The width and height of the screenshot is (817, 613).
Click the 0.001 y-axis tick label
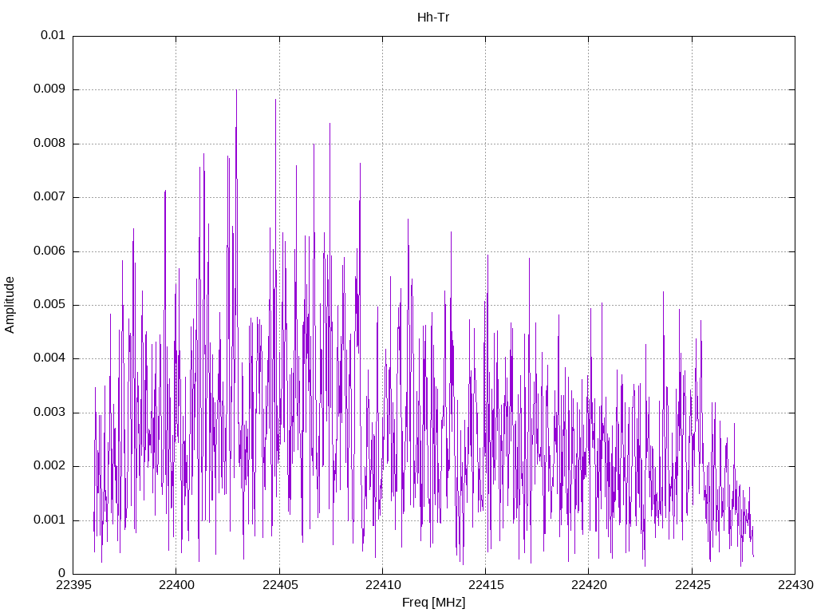tap(49, 520)
